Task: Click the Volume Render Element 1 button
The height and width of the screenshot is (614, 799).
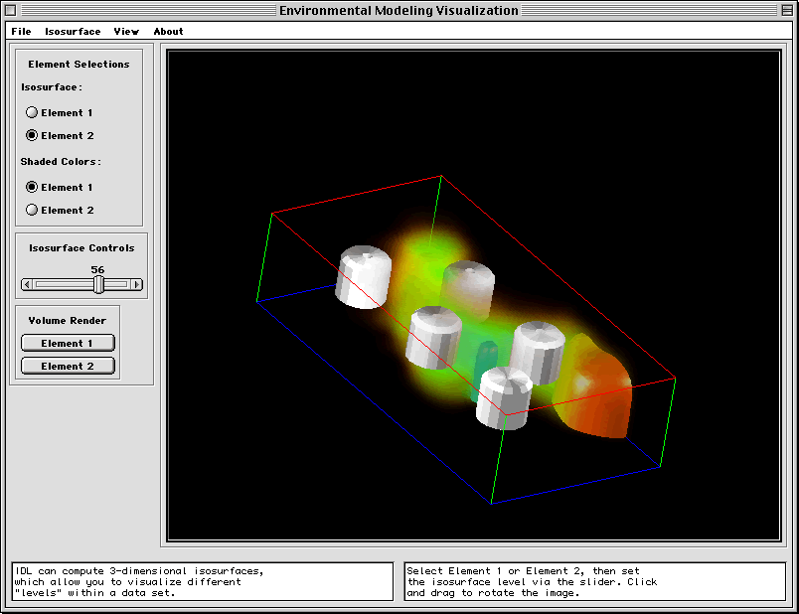Action: 68,343
